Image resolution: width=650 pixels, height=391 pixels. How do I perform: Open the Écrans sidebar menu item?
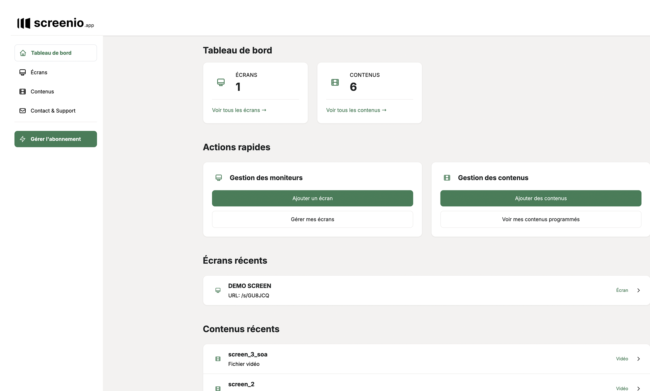click(x=39, y=72)
